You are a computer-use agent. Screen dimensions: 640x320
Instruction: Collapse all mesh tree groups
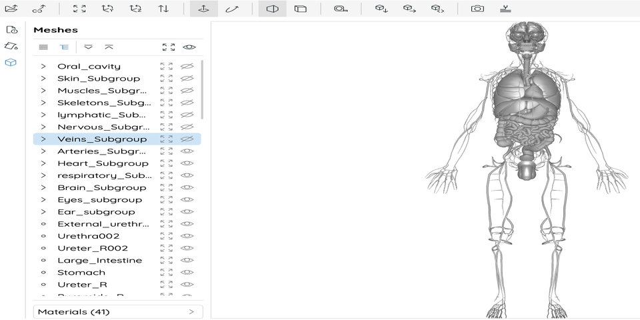click(109, 47)
